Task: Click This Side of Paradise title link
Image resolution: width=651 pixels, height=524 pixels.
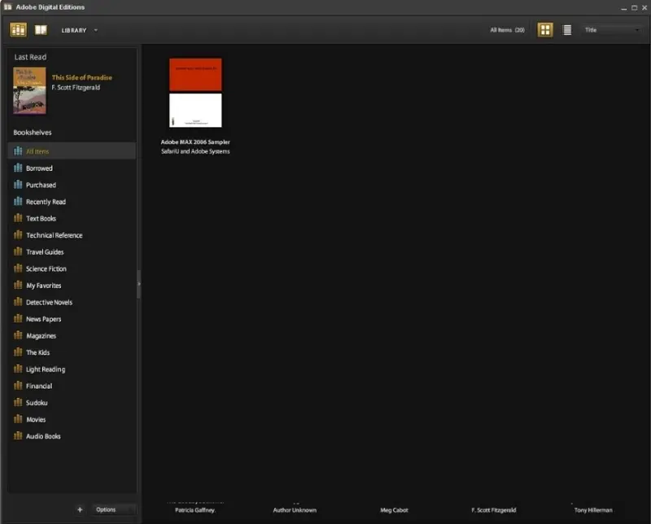Action: pos(82,77)
